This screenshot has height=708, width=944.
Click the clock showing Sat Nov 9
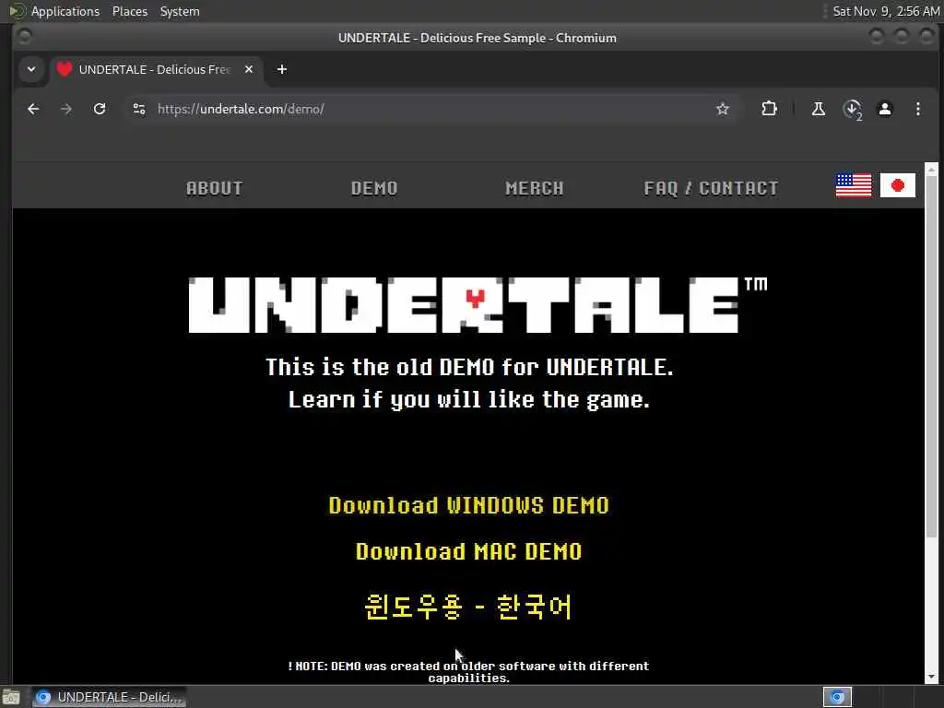pyautogui.click(x=886, y=11)
